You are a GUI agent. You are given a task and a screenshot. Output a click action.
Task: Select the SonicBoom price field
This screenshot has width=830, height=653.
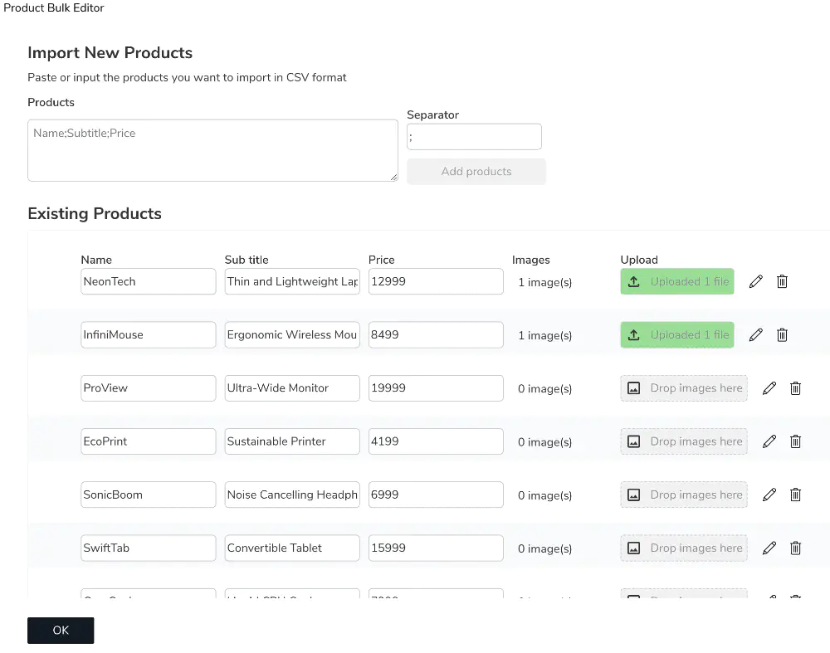[x=436, y=495]
